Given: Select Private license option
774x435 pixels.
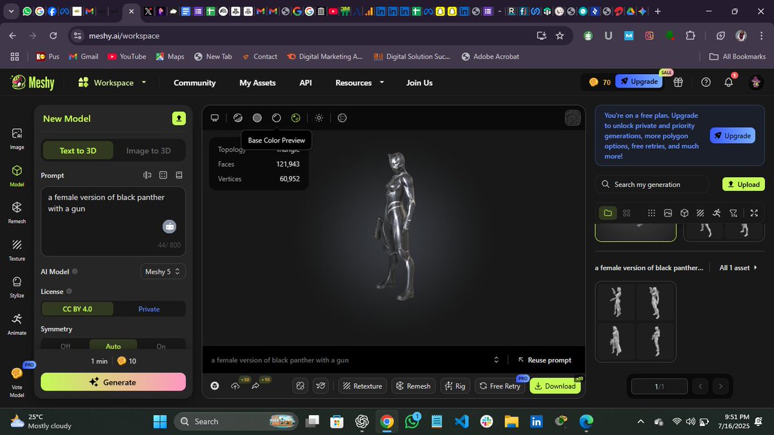Looking at the screenshot, I should tap(149, 309).
